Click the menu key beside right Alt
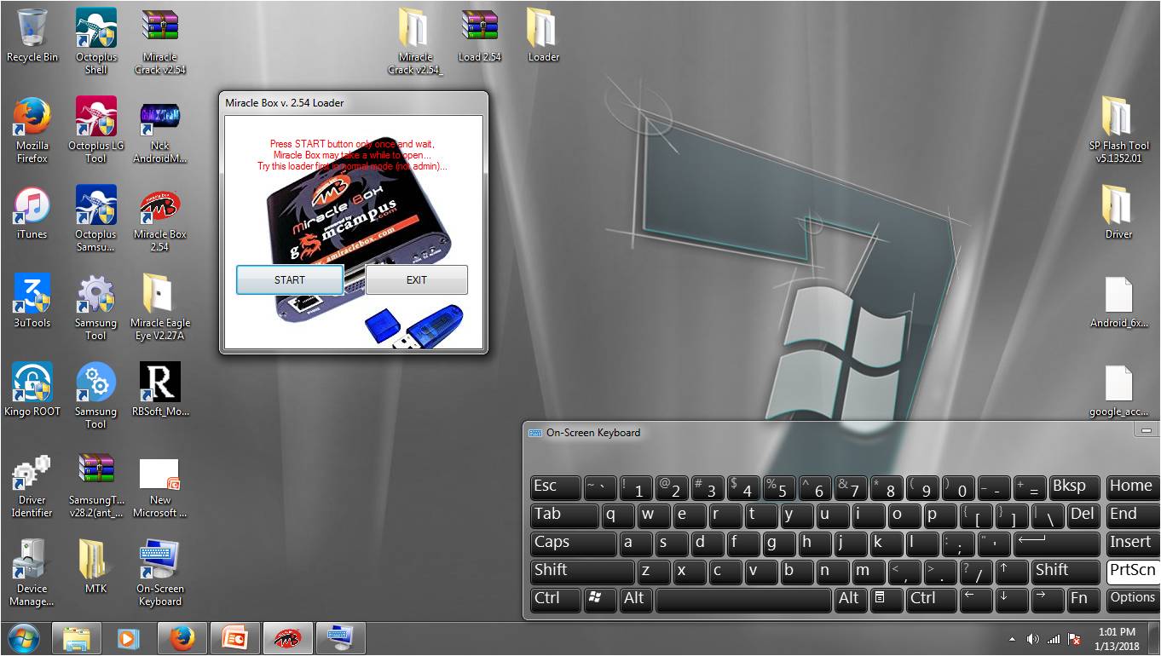Viewport: 1161px width, 656px height. (887, 600)
